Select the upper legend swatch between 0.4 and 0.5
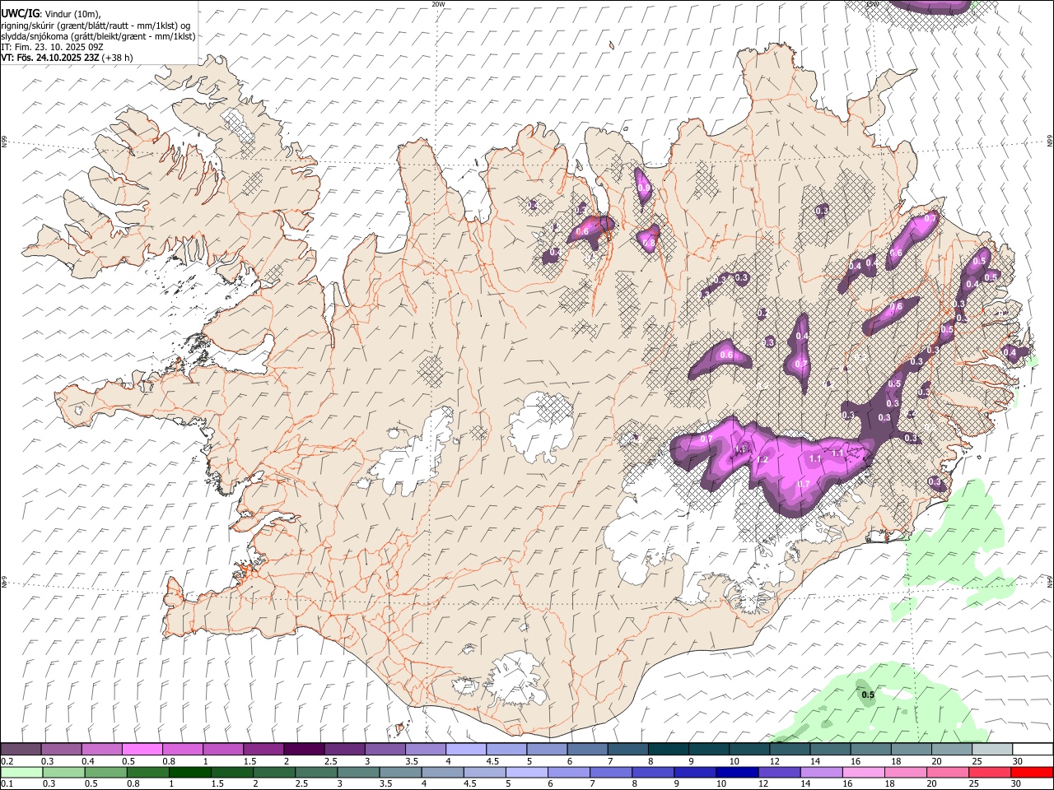 tap(102, 750)
